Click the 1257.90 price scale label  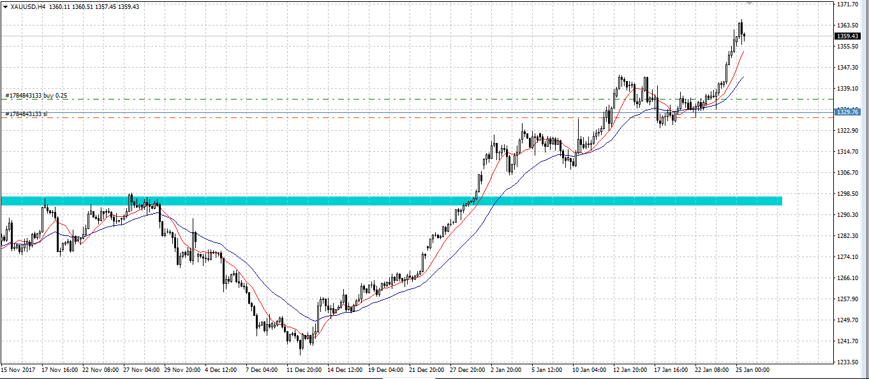pyautogui.click(x=847, y=299)
